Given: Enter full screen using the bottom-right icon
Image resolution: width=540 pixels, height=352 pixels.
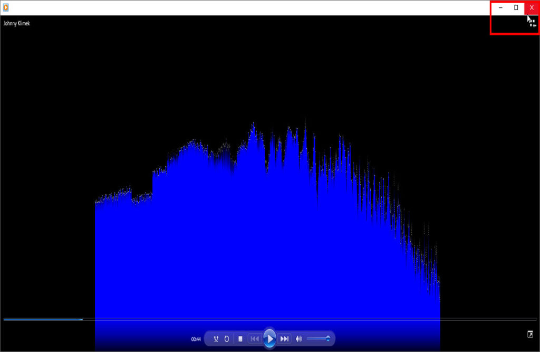Looking at the screenshot, I should (x=529, y=334).
